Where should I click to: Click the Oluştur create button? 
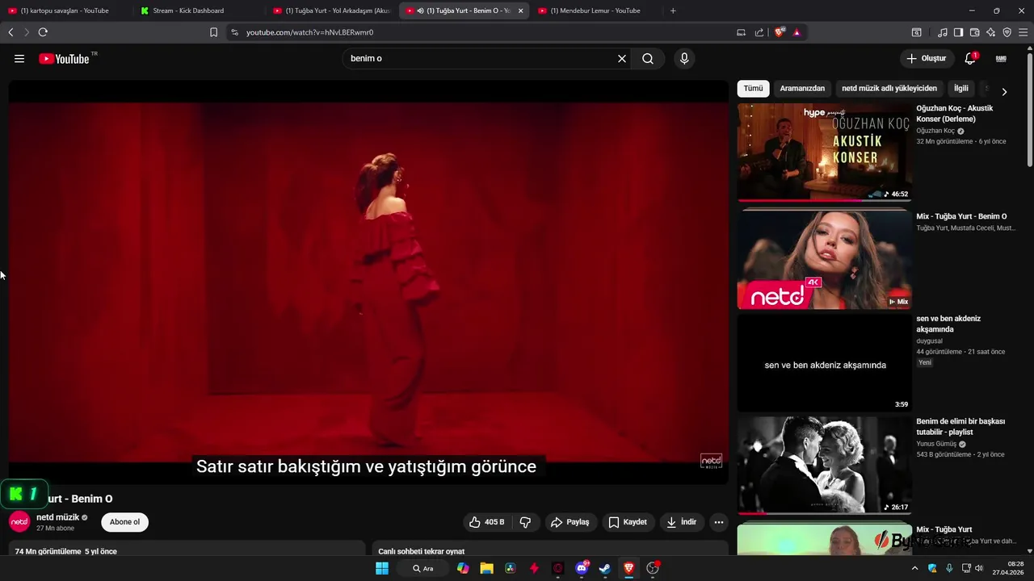926,59
